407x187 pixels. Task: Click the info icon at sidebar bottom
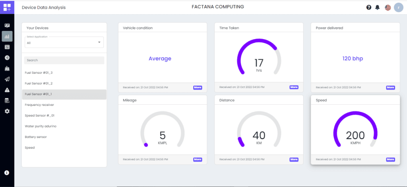[x=7, y=173]
